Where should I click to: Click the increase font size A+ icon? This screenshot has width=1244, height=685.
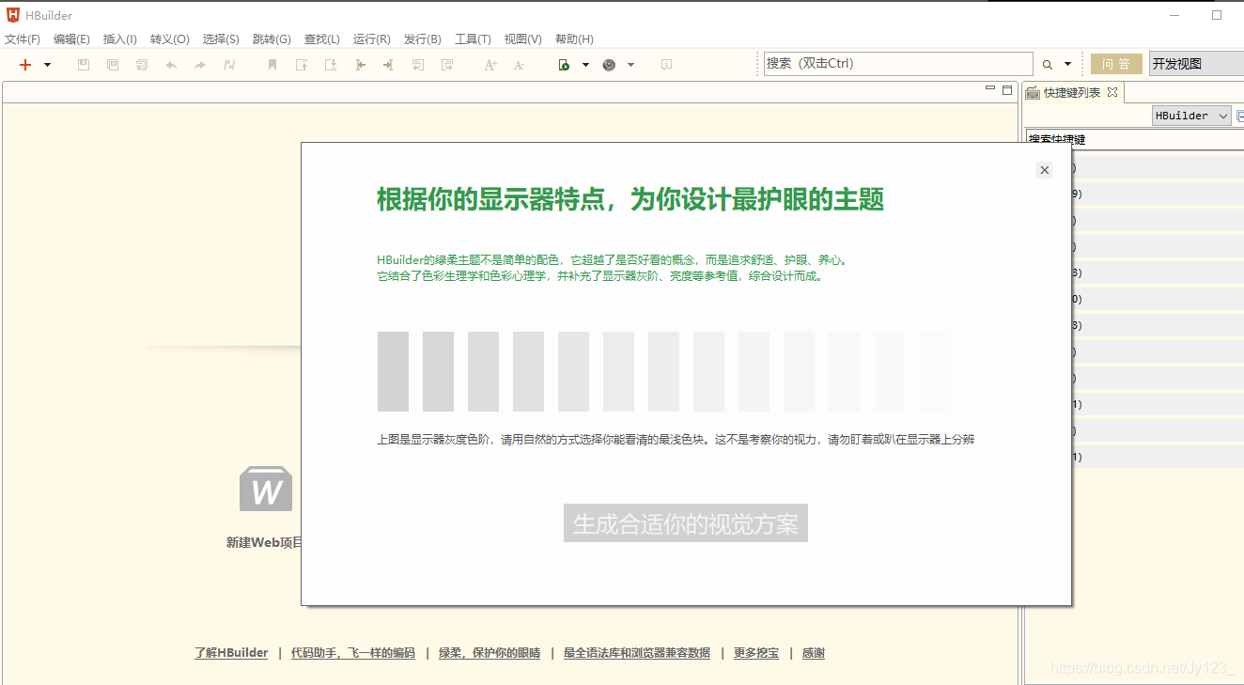[489, 64]
